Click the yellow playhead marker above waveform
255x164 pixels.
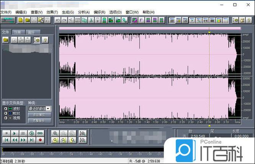209,32
